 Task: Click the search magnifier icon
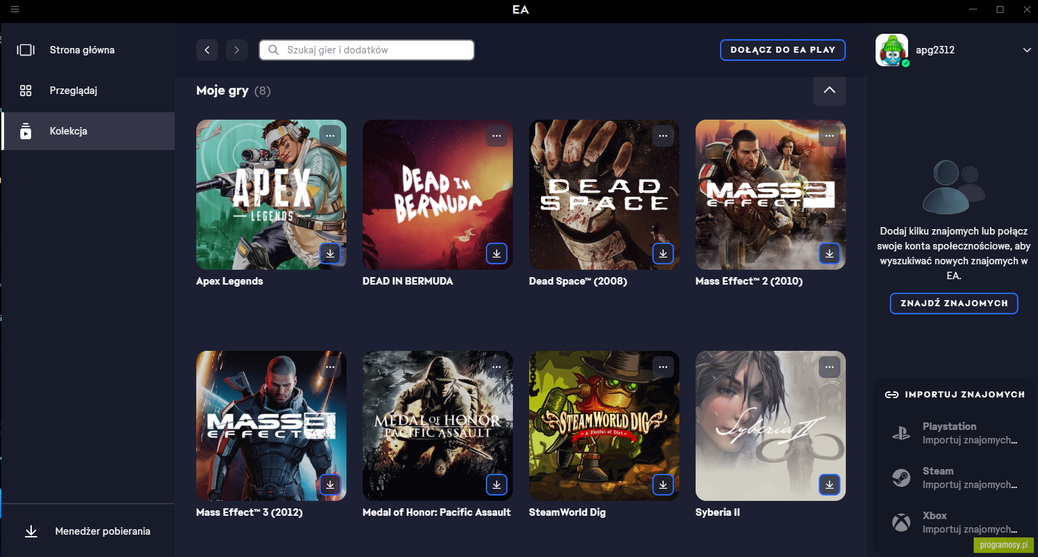(273, 50)
